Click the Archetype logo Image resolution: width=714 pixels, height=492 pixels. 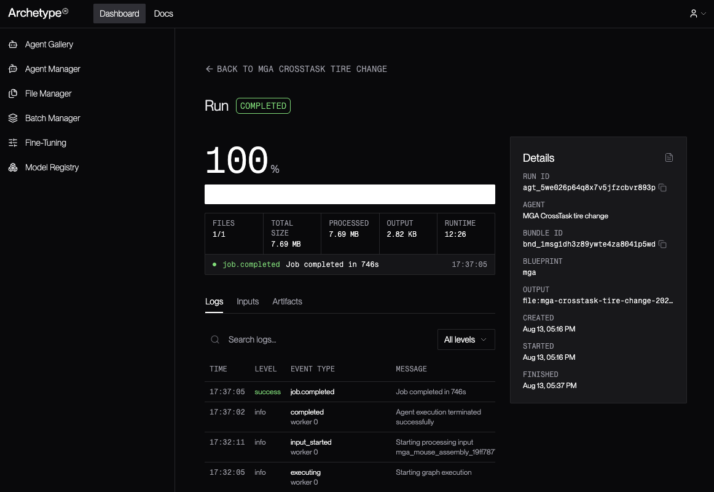[x=38, y=13]
